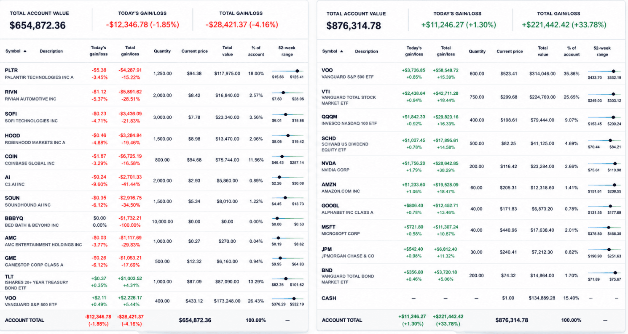Screen dimensions: 628x334
Task: Click the Symbol sort arrow in $654,872.36 account
Action: coord(25,51)
